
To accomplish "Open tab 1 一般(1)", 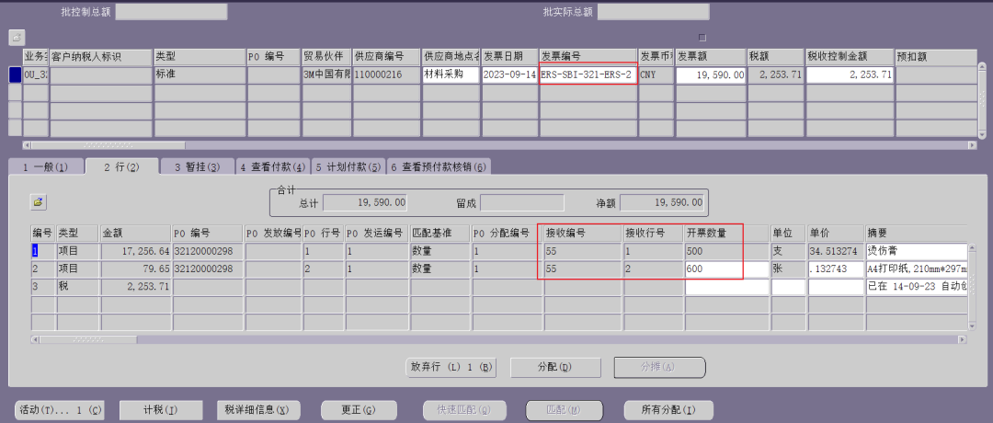I will tap(46, 167).
